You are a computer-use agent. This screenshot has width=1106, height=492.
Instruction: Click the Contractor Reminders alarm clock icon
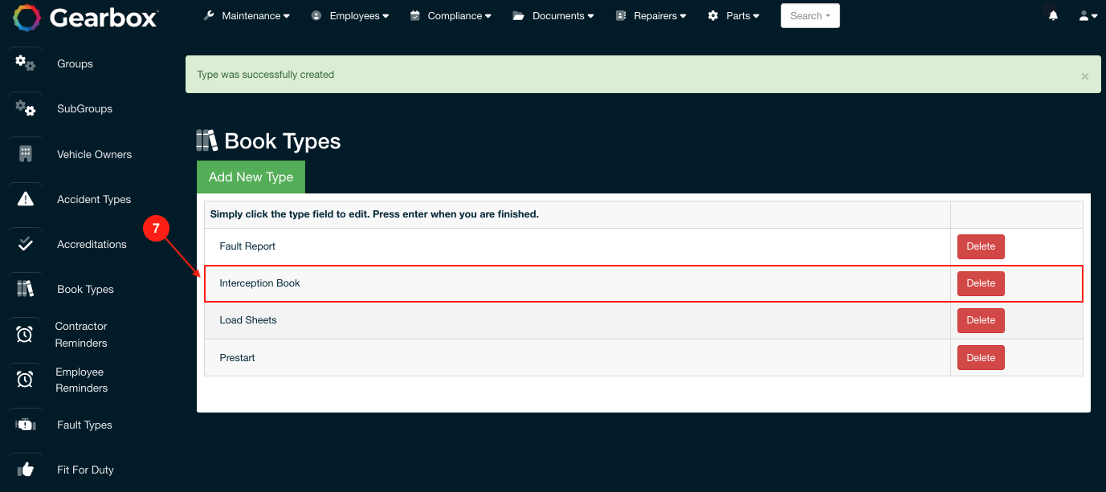(x=25, y=335)
